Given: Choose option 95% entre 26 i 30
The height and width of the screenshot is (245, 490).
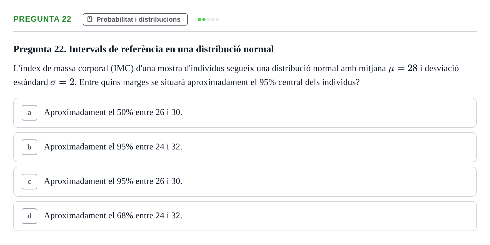Looking at the screenshot, I should (245, 182).
